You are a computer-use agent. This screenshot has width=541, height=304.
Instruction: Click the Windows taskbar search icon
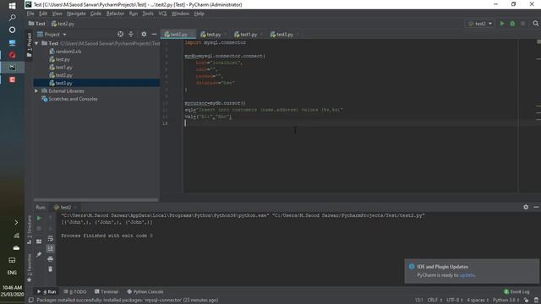[12, 18]
